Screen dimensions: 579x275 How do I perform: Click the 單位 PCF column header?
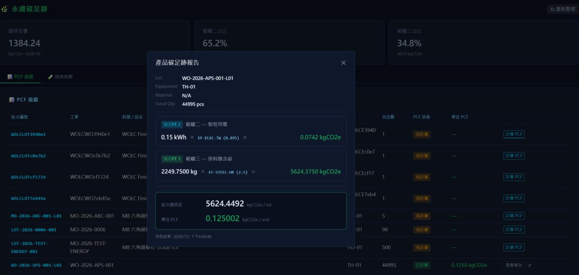(460, 117)
